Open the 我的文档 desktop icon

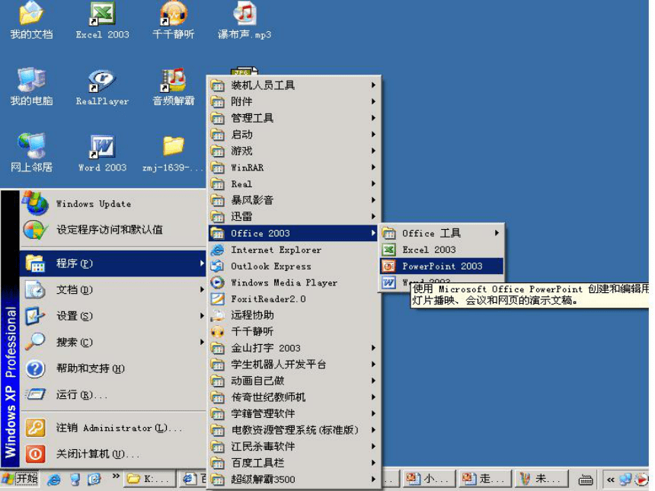point(31,20)
